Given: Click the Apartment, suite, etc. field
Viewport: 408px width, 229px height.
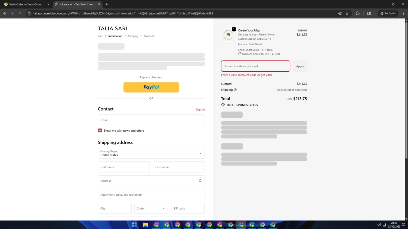Looking at the screenshot, I should click(x=151, y=195).
